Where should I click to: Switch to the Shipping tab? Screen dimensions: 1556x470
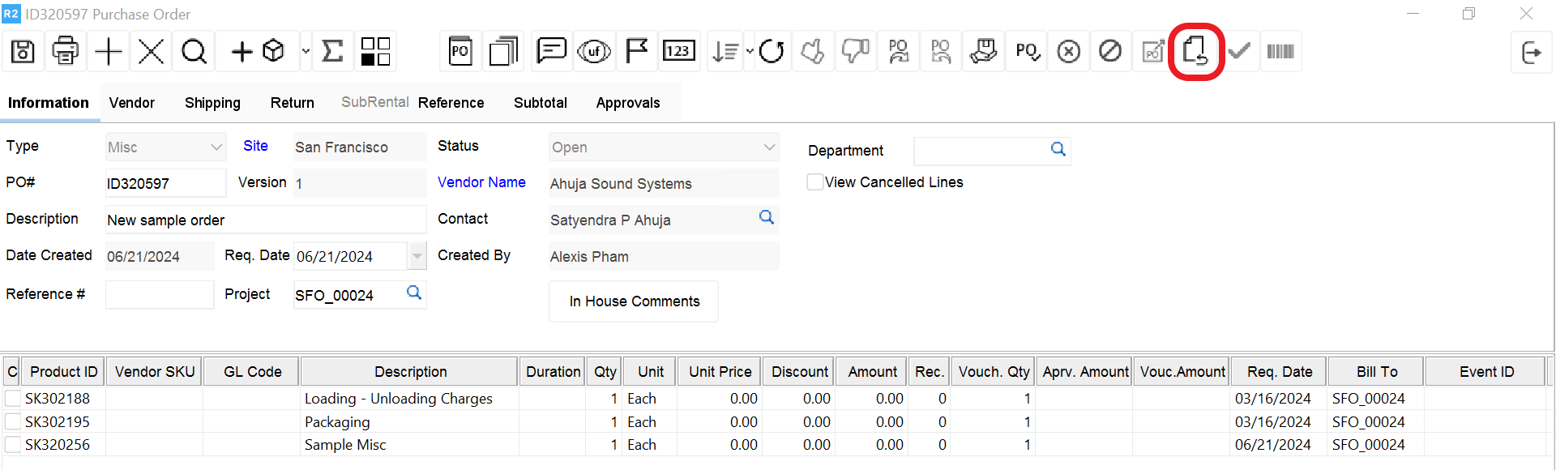[x=212, y=103]
